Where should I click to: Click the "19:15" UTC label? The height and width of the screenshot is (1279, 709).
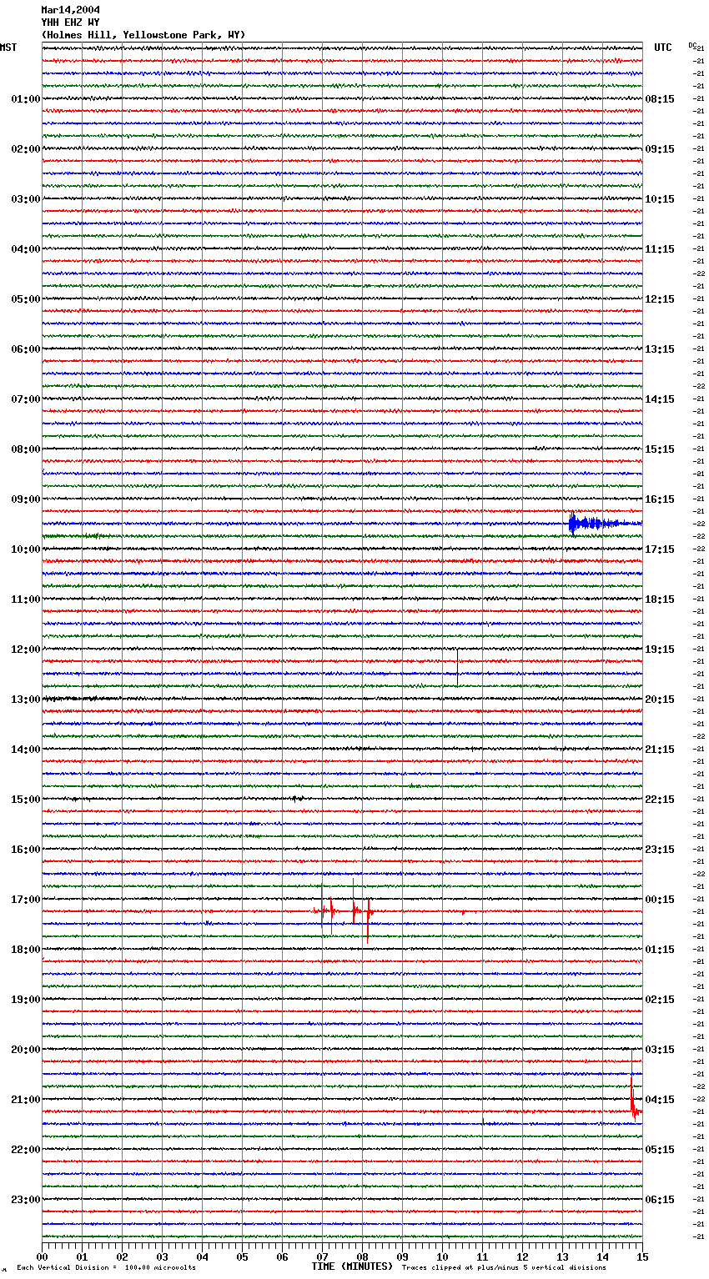click(x=660, y=650)
